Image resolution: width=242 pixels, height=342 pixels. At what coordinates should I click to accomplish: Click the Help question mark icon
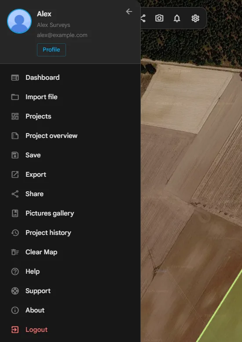[15, 271]
